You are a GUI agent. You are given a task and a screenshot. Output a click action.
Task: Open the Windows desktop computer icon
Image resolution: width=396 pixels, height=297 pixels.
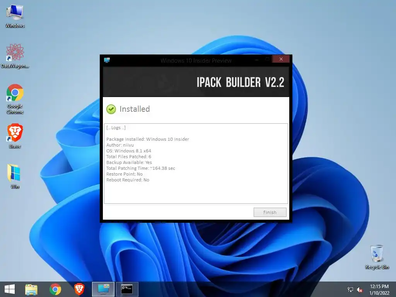(x=15, y=16)
